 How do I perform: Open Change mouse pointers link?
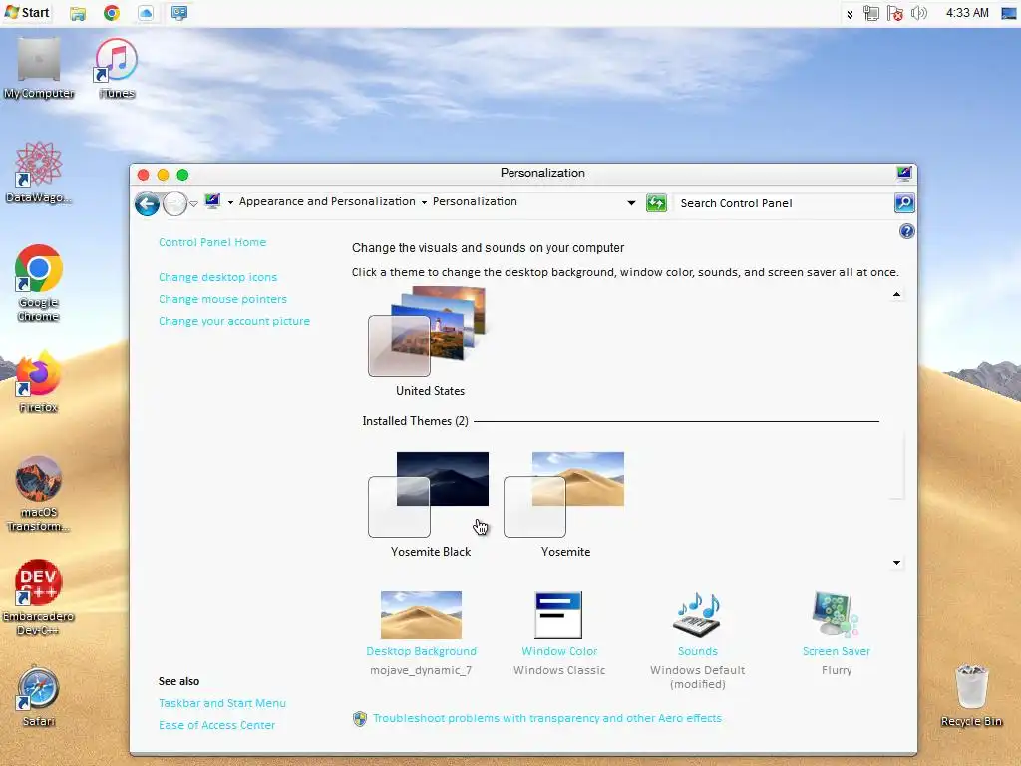click(x=222, y=299)
